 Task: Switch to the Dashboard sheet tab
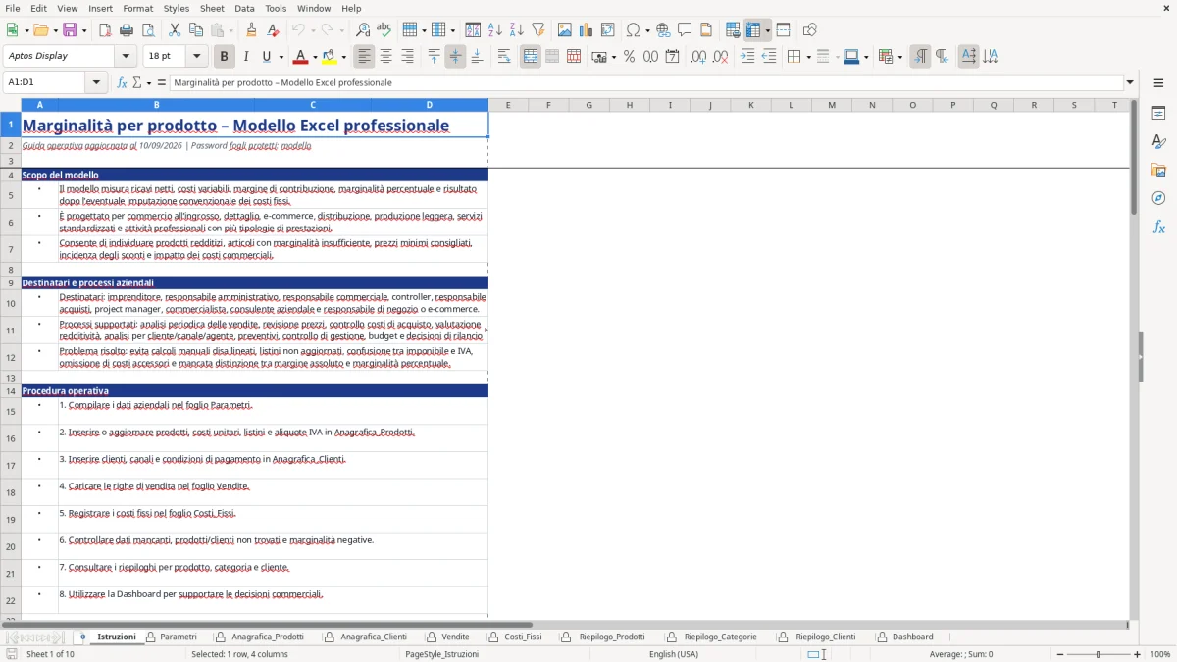pos(912,637)
